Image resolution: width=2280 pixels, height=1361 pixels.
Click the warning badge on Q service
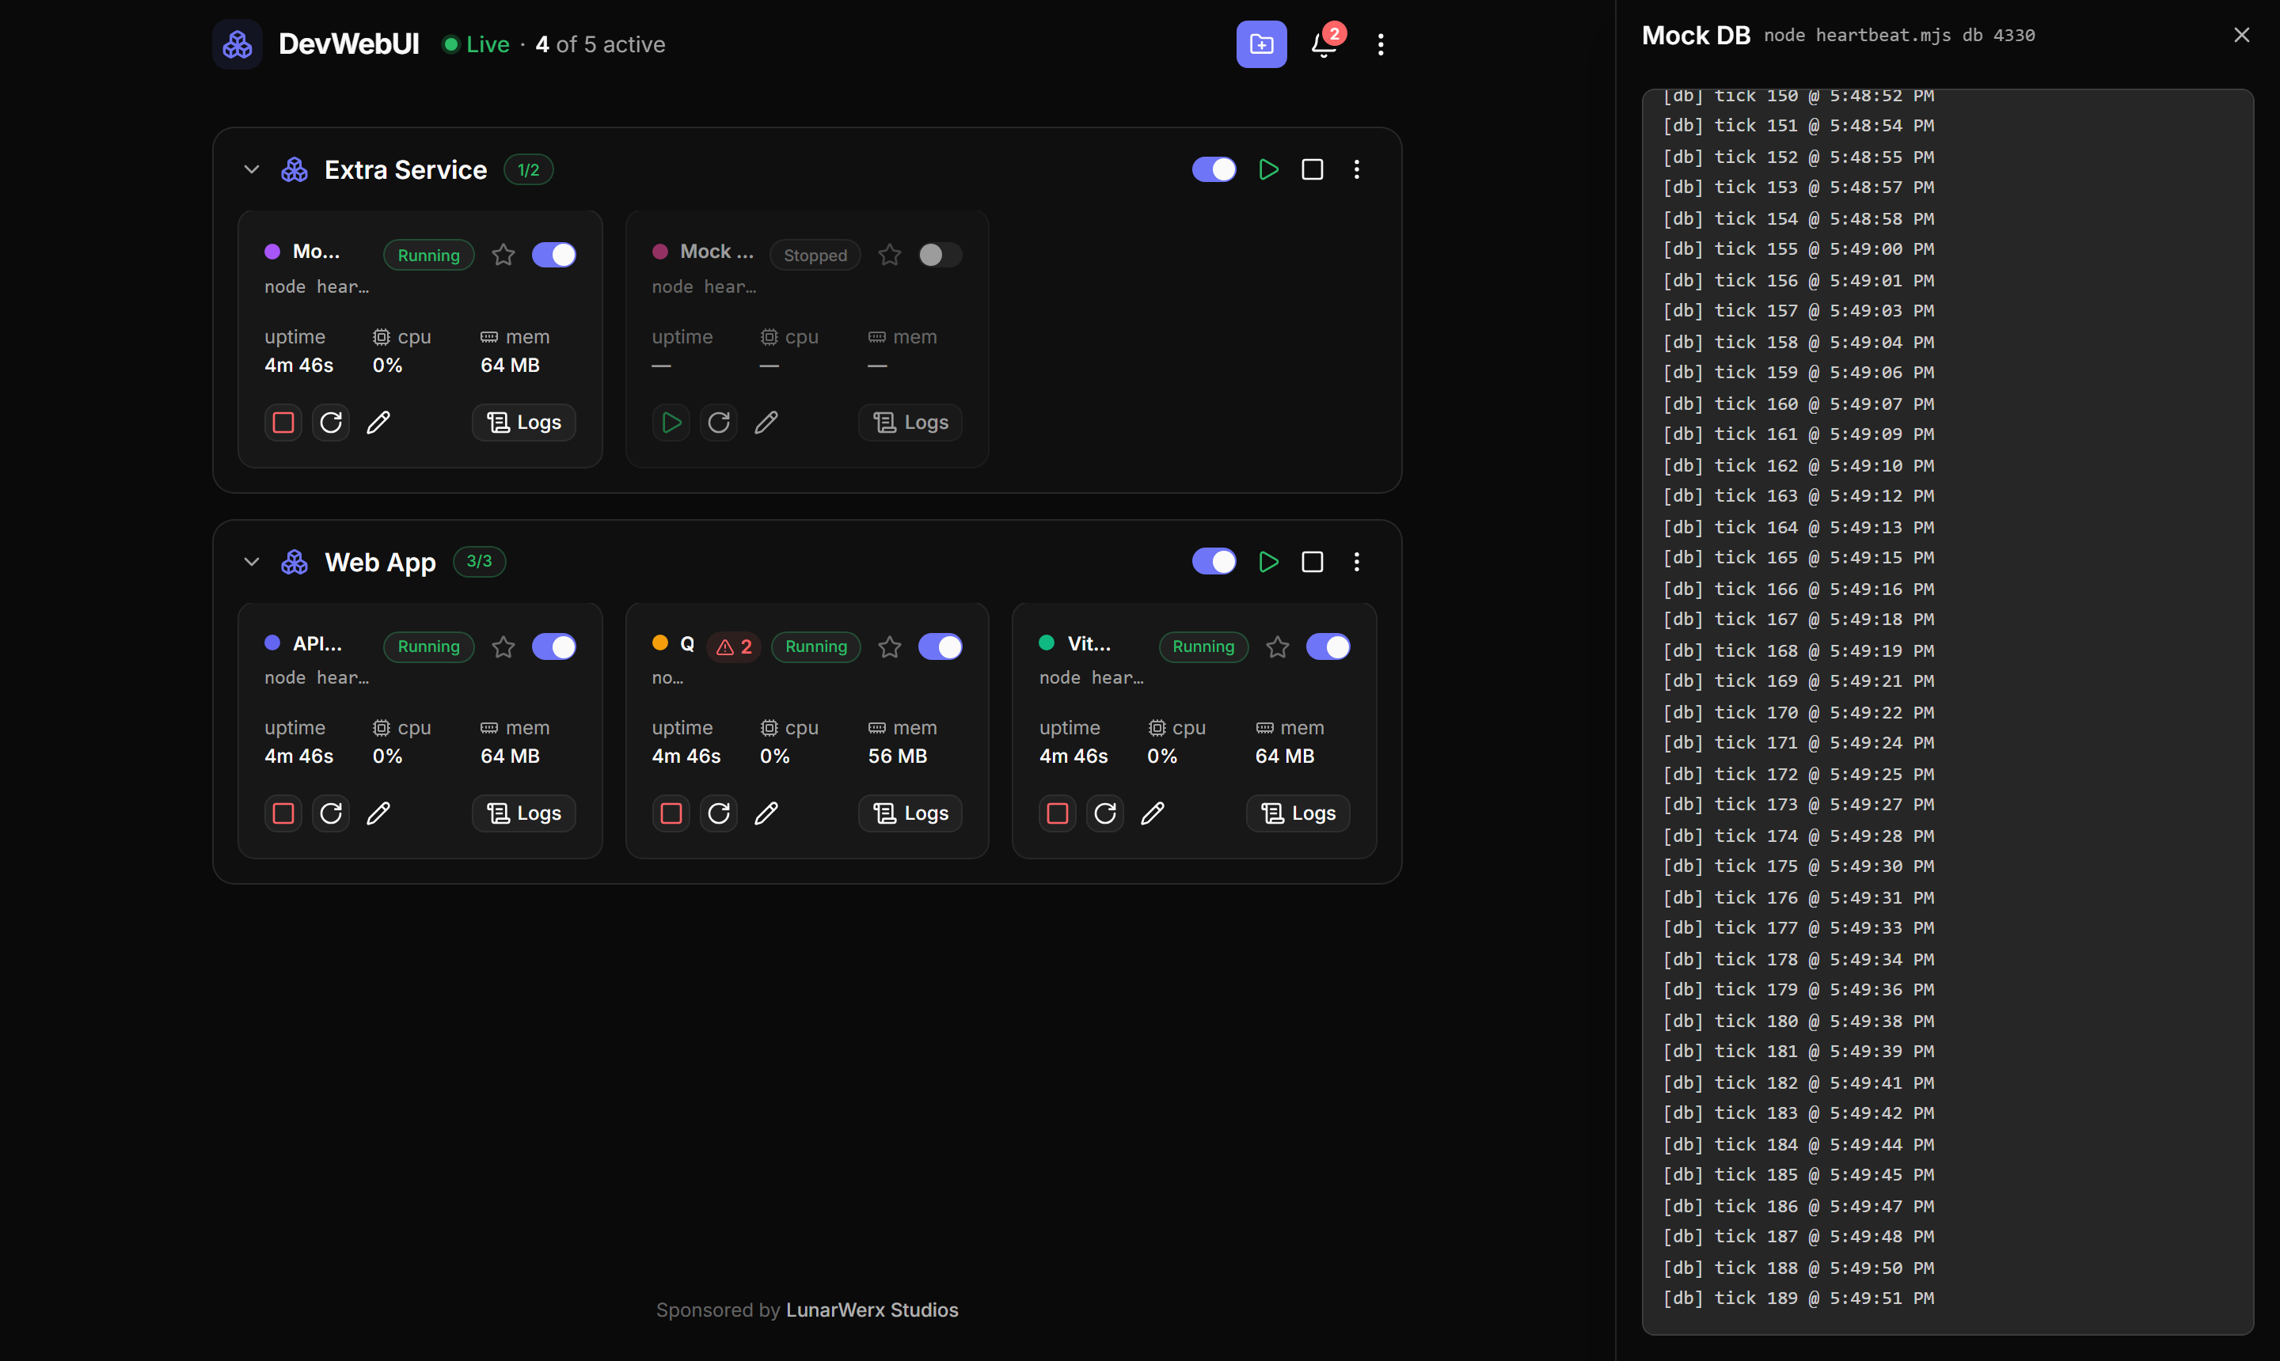pyautogui.click(x=733, y=646)
